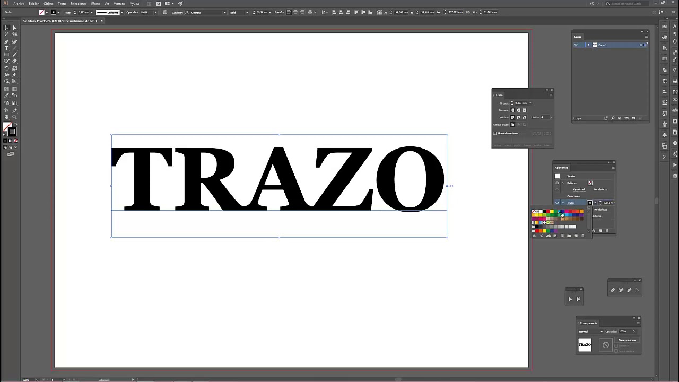Enable the Línea discontinua checkbox
The height and width of the screenshot is (382, 679).
495,133
